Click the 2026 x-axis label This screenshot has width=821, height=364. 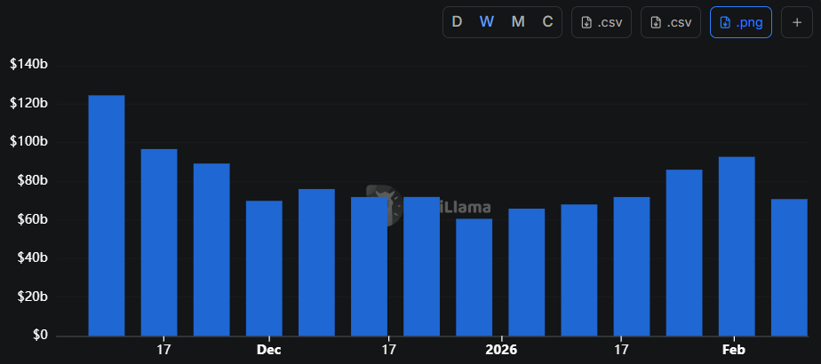[501, 350]
